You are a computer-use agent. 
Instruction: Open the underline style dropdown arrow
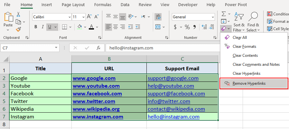55,27
